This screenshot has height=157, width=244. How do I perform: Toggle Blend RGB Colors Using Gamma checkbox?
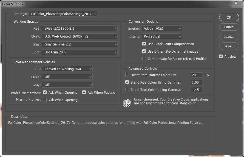point(127,82)
